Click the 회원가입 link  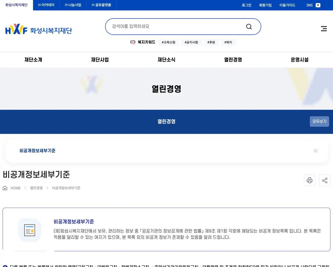[x=265, y=5]
